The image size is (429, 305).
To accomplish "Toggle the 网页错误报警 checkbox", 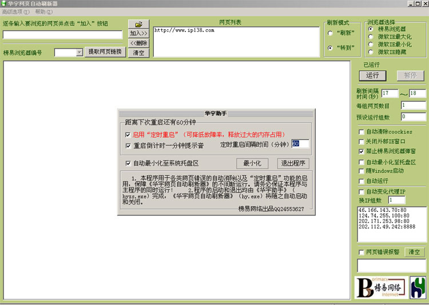I will click(x=362, y=252).
